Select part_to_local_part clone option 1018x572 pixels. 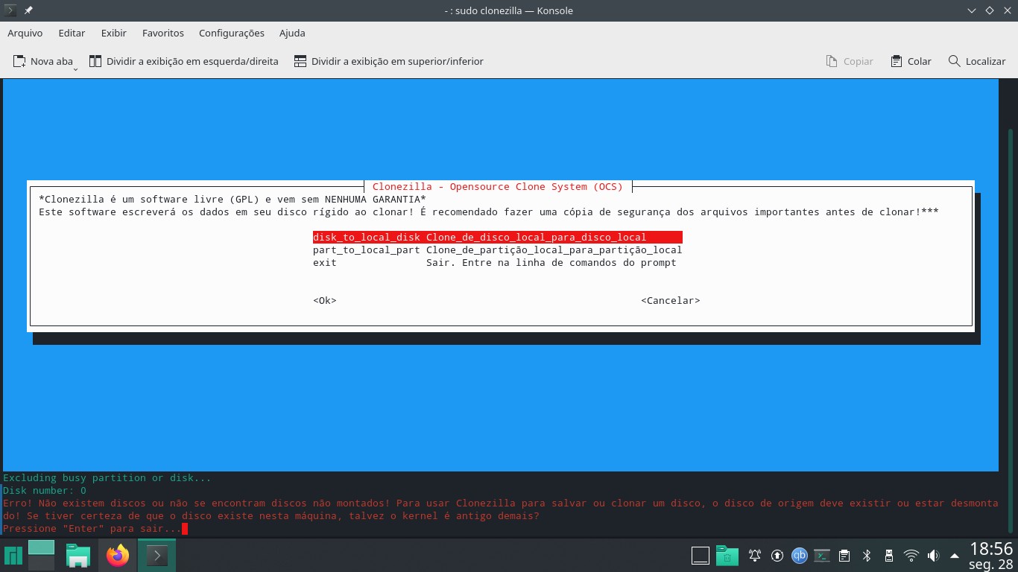(497, 250)
